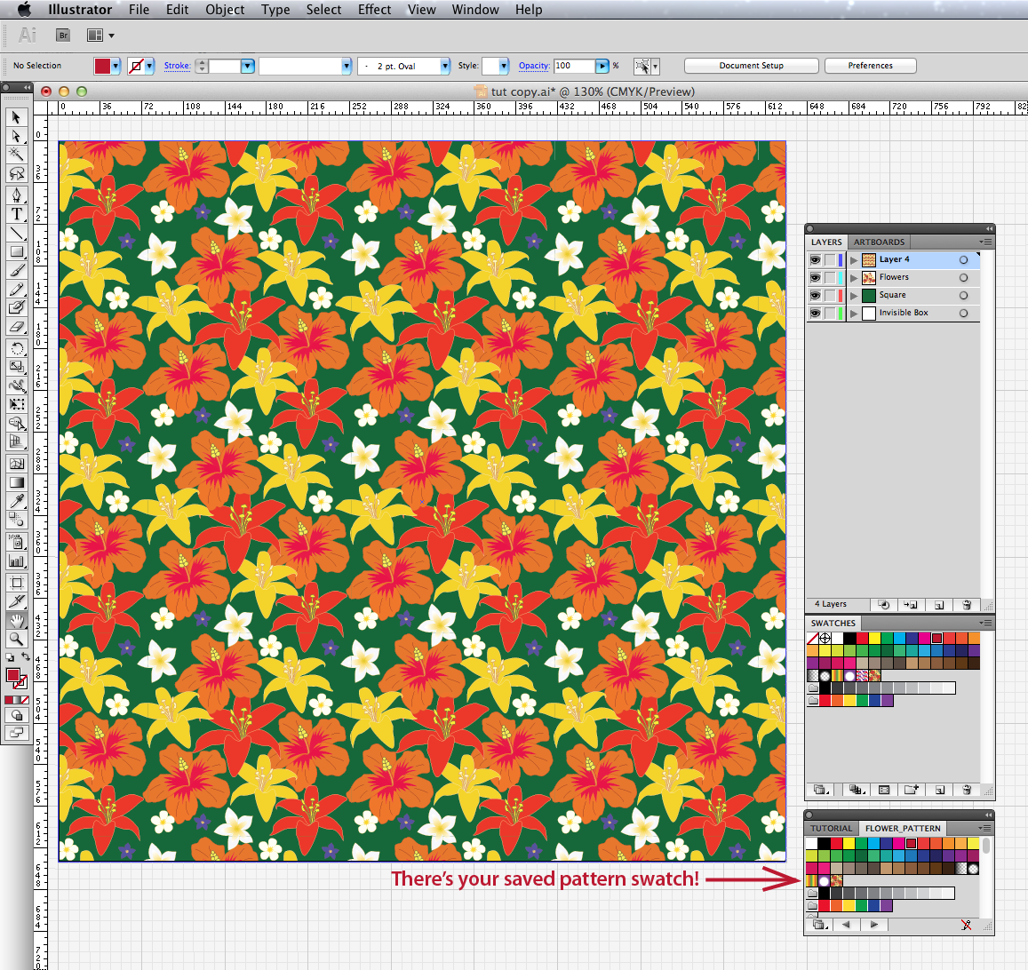This screenshot has width=1028, height=970.
Task: Open the Stroke weight dropdown
Action: click(248, 65)
